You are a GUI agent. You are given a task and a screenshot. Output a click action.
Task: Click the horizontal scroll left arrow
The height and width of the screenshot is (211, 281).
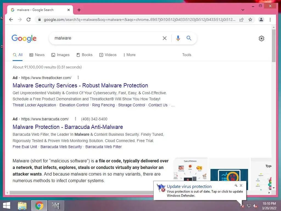7,193
